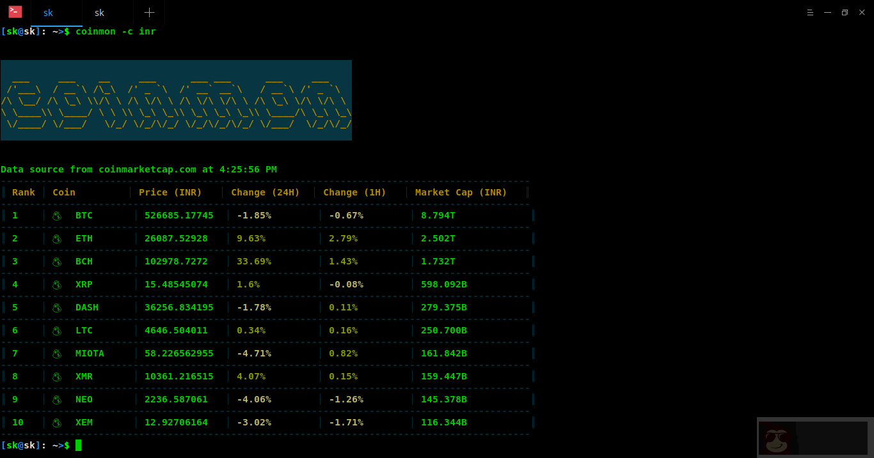Click the money bag icon beside ETH

coord(57,239)
